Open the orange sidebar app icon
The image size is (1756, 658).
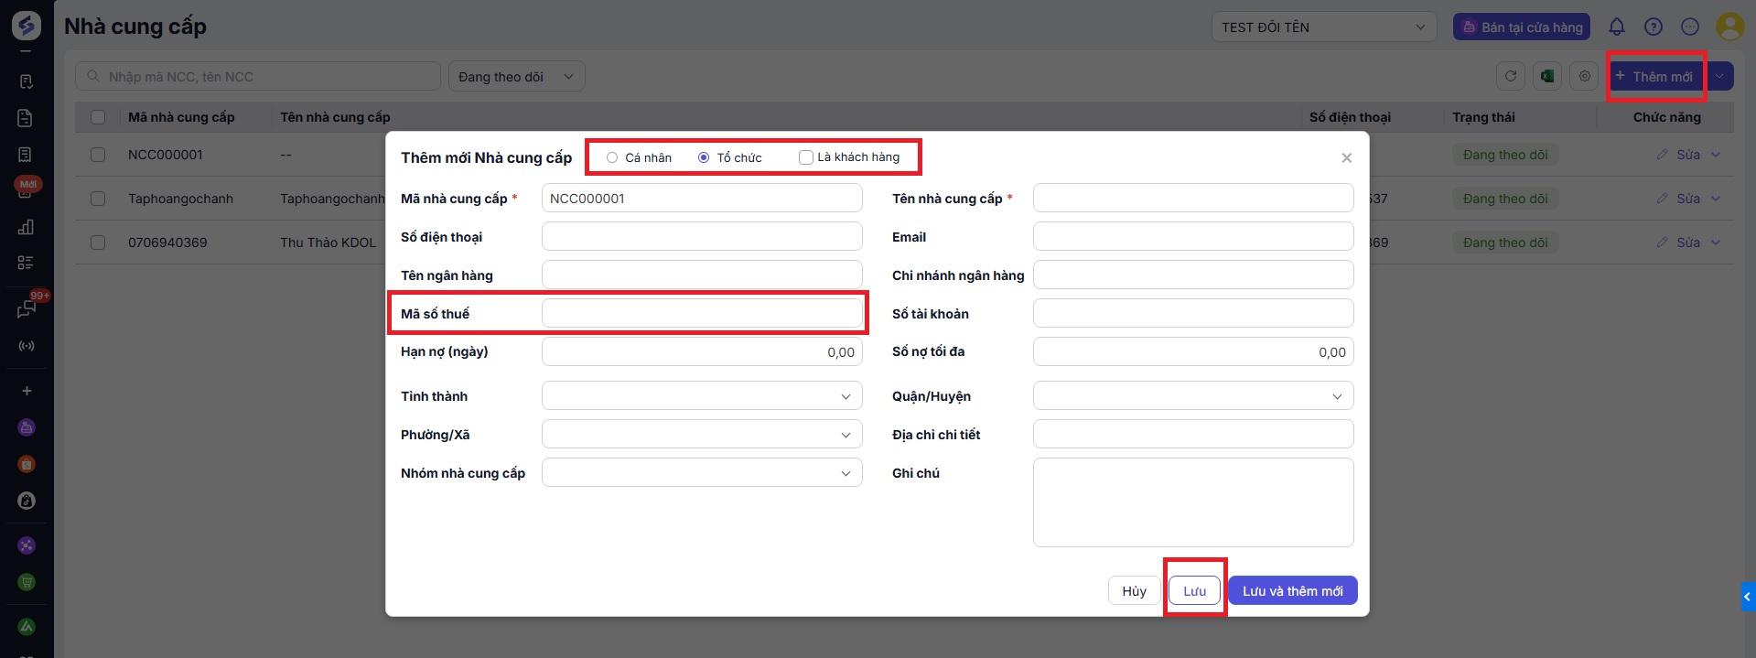(27, 464)
